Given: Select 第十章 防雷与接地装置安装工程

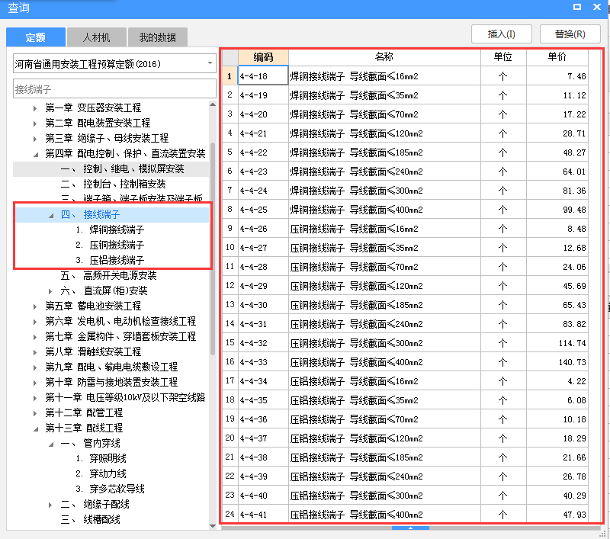Looking at the screenshot, I should (x=111, y=382).
